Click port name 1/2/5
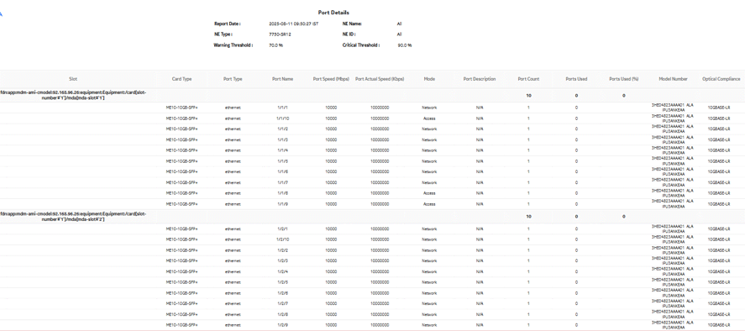 [283, 282]
